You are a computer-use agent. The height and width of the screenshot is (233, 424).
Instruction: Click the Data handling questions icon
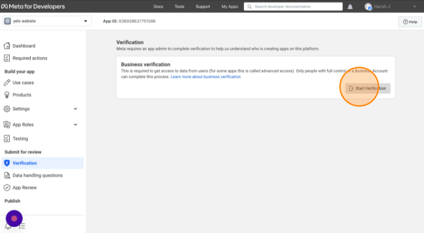coord(7,175)
